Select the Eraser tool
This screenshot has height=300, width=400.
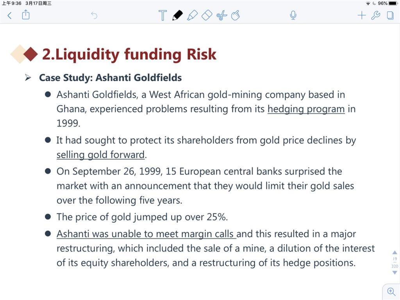[207, 15]
